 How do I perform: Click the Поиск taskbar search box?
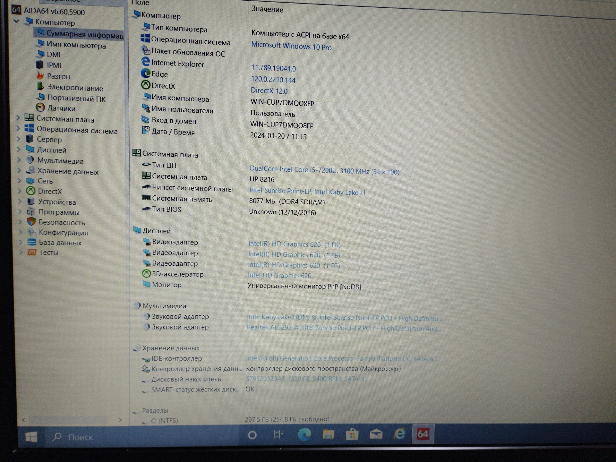pyautogui.click(x=142, y=436)
